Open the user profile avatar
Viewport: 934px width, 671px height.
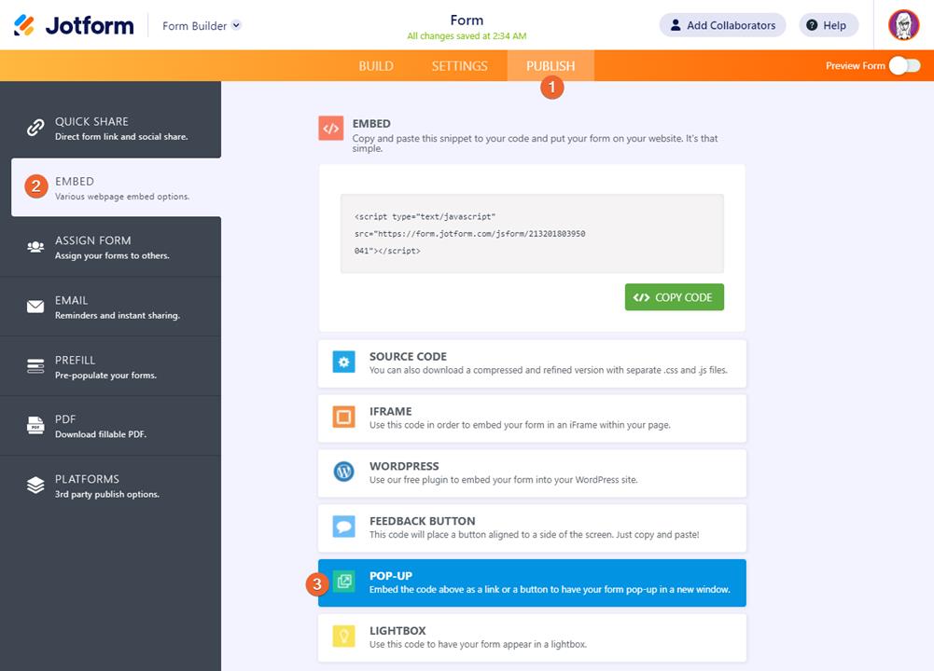903,25
